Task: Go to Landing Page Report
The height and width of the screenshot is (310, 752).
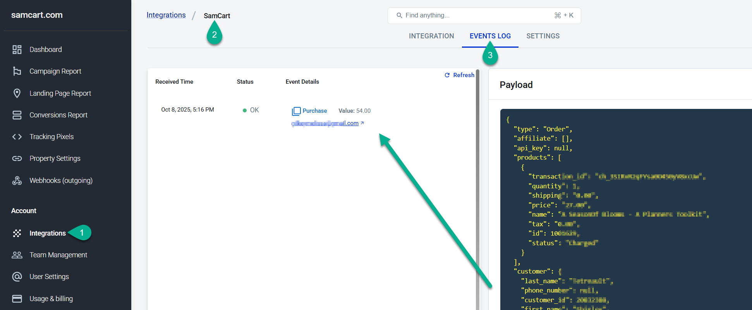Action: pos(60,93)
